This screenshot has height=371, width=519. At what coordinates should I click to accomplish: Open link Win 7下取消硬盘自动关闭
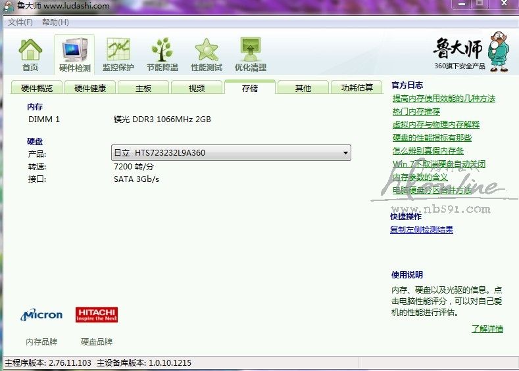(x=439, y=164)
